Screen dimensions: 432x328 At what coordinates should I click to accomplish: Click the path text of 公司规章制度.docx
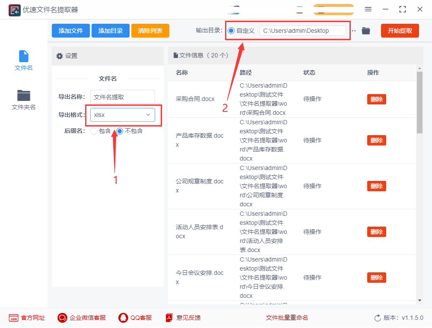[264, 186]
